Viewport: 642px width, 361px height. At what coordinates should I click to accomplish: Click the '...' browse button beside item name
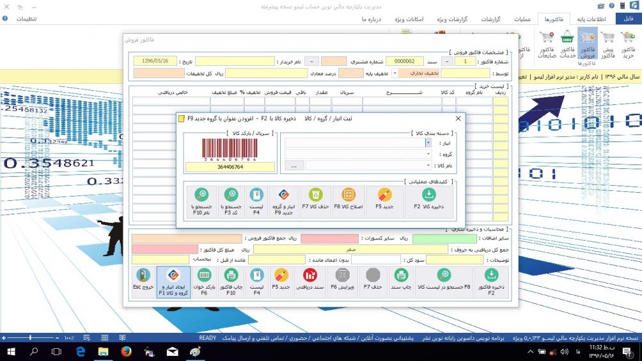294,166
